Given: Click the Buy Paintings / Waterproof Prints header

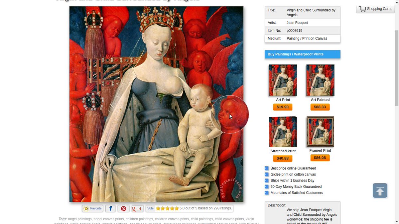Looking at the screenshot, I should point(303,54).
